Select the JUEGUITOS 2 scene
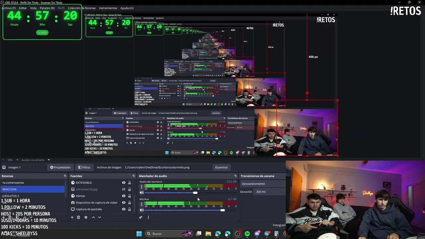 (x=33, y=196)
